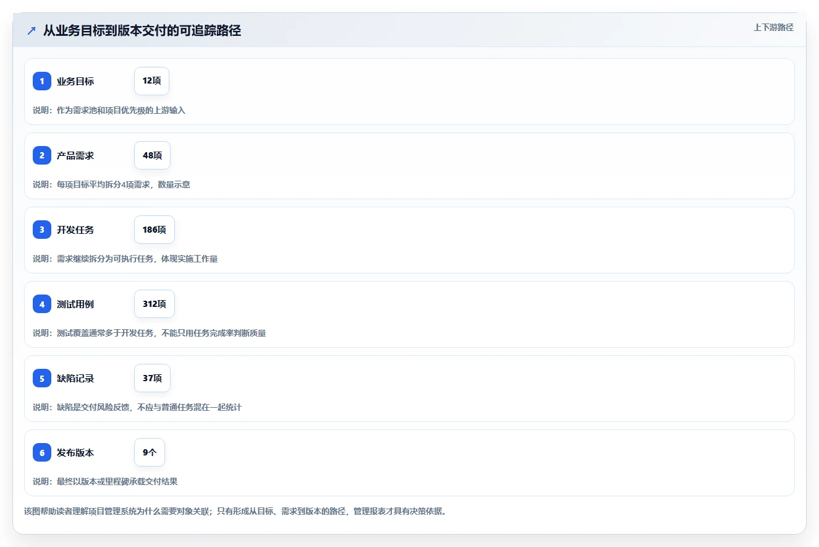This screenshot has width=819, height=547.
Task: Select the 发布版本 step label
Action: (75, 452)
